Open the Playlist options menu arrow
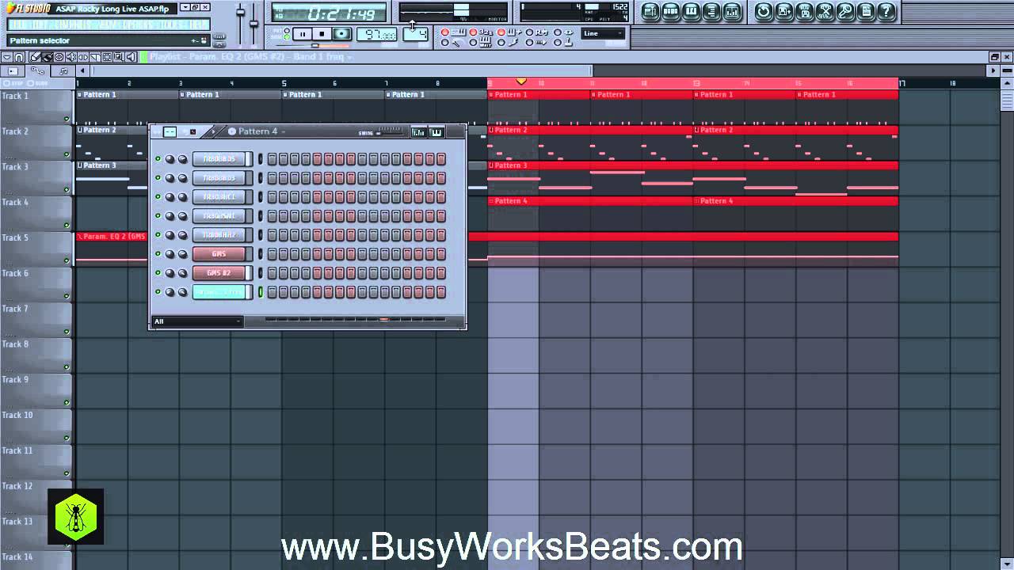Image resolution: width=1014 pixels, height=570 pixels. 6,57
